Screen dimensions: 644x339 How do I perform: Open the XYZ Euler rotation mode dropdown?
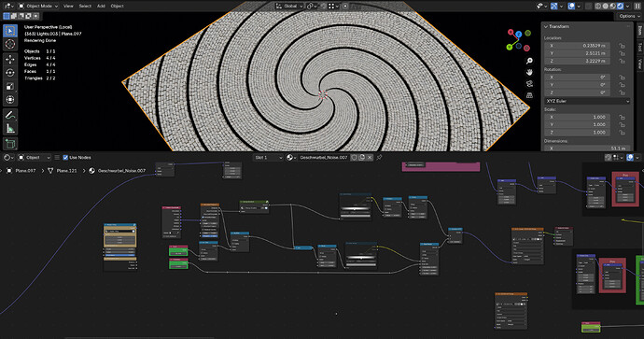click(x=588, y=101)
